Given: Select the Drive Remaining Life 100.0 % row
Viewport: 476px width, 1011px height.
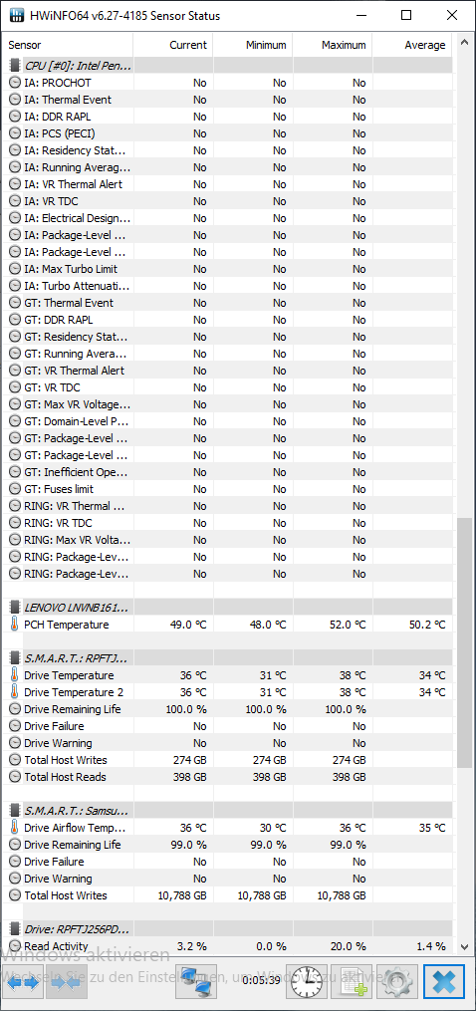Looking at the screenshot, I should click(x=229, y=708).
